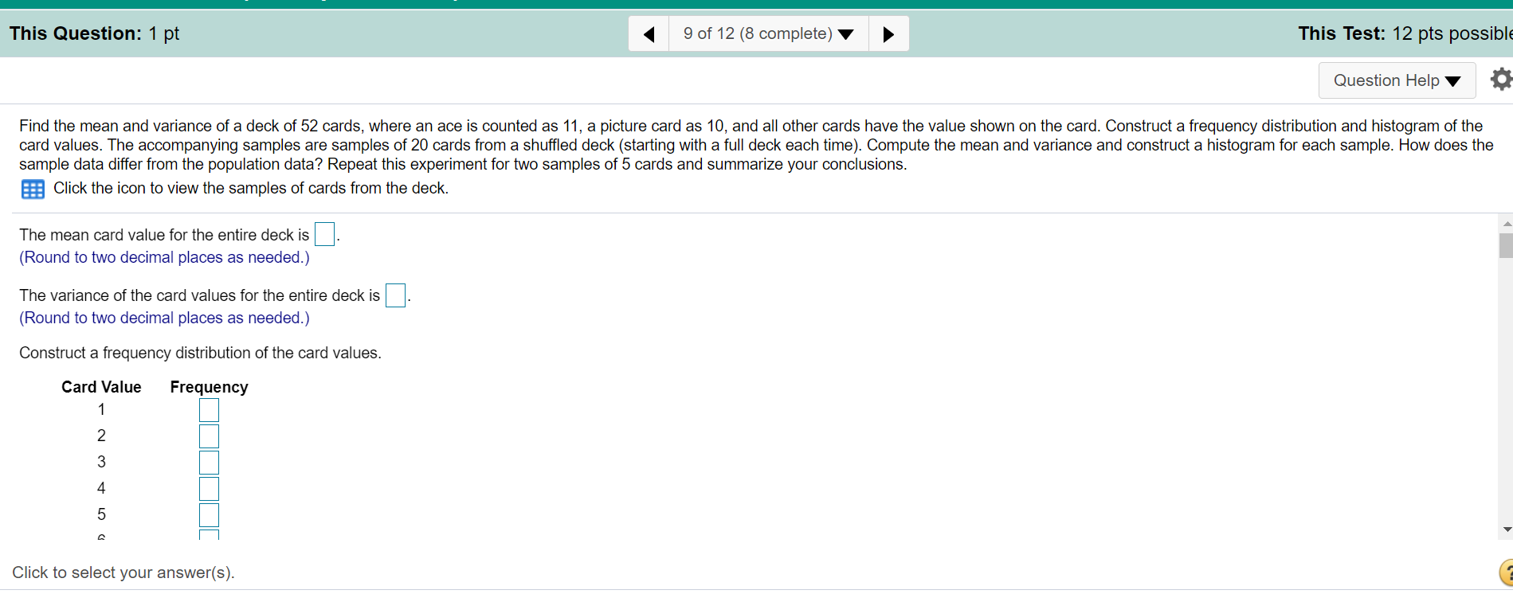Click the 'This Question: 1 pt' label

click(x=95, y=33)
